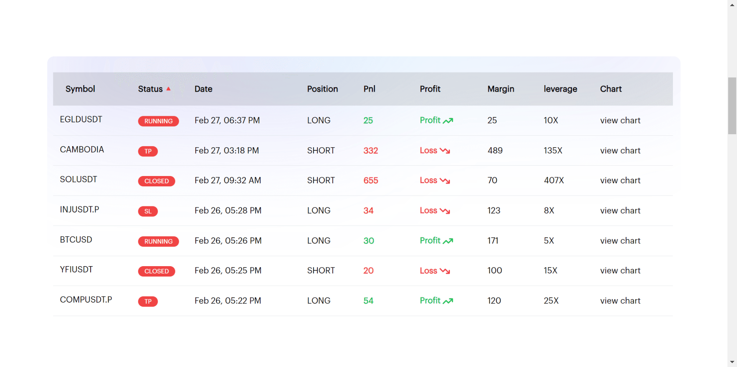Click the Position column header

tap(322, 89)
